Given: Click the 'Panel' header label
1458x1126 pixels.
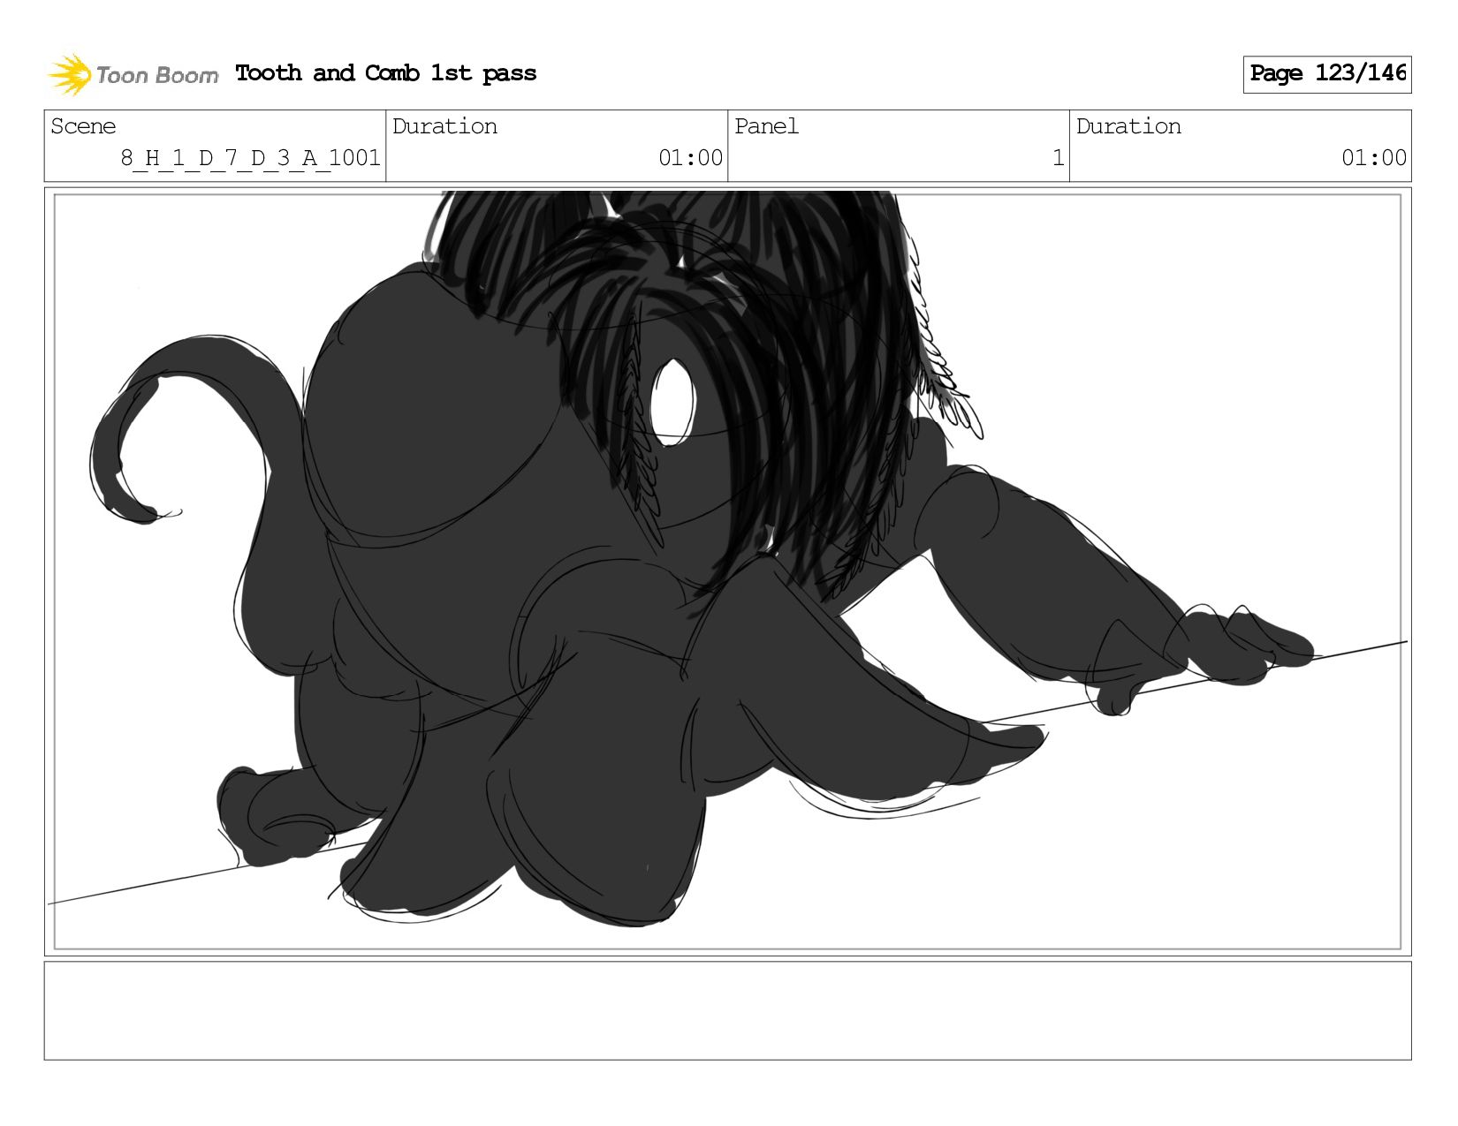Looking at the screenshot, I should (766, 126).
